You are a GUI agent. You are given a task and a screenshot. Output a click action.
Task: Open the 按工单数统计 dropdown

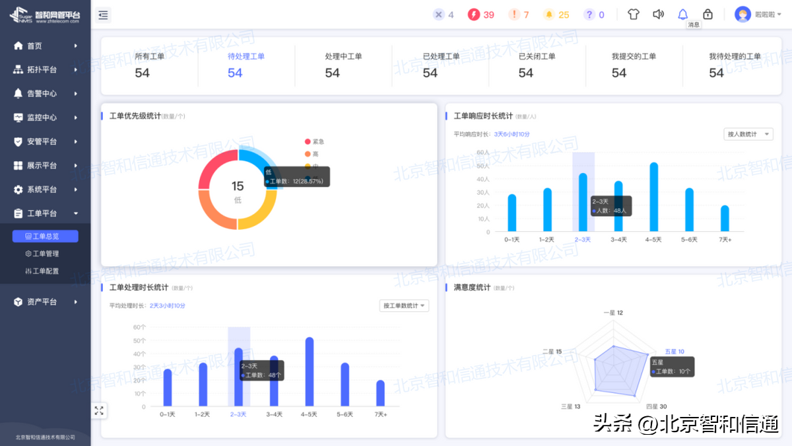[404, 305]
